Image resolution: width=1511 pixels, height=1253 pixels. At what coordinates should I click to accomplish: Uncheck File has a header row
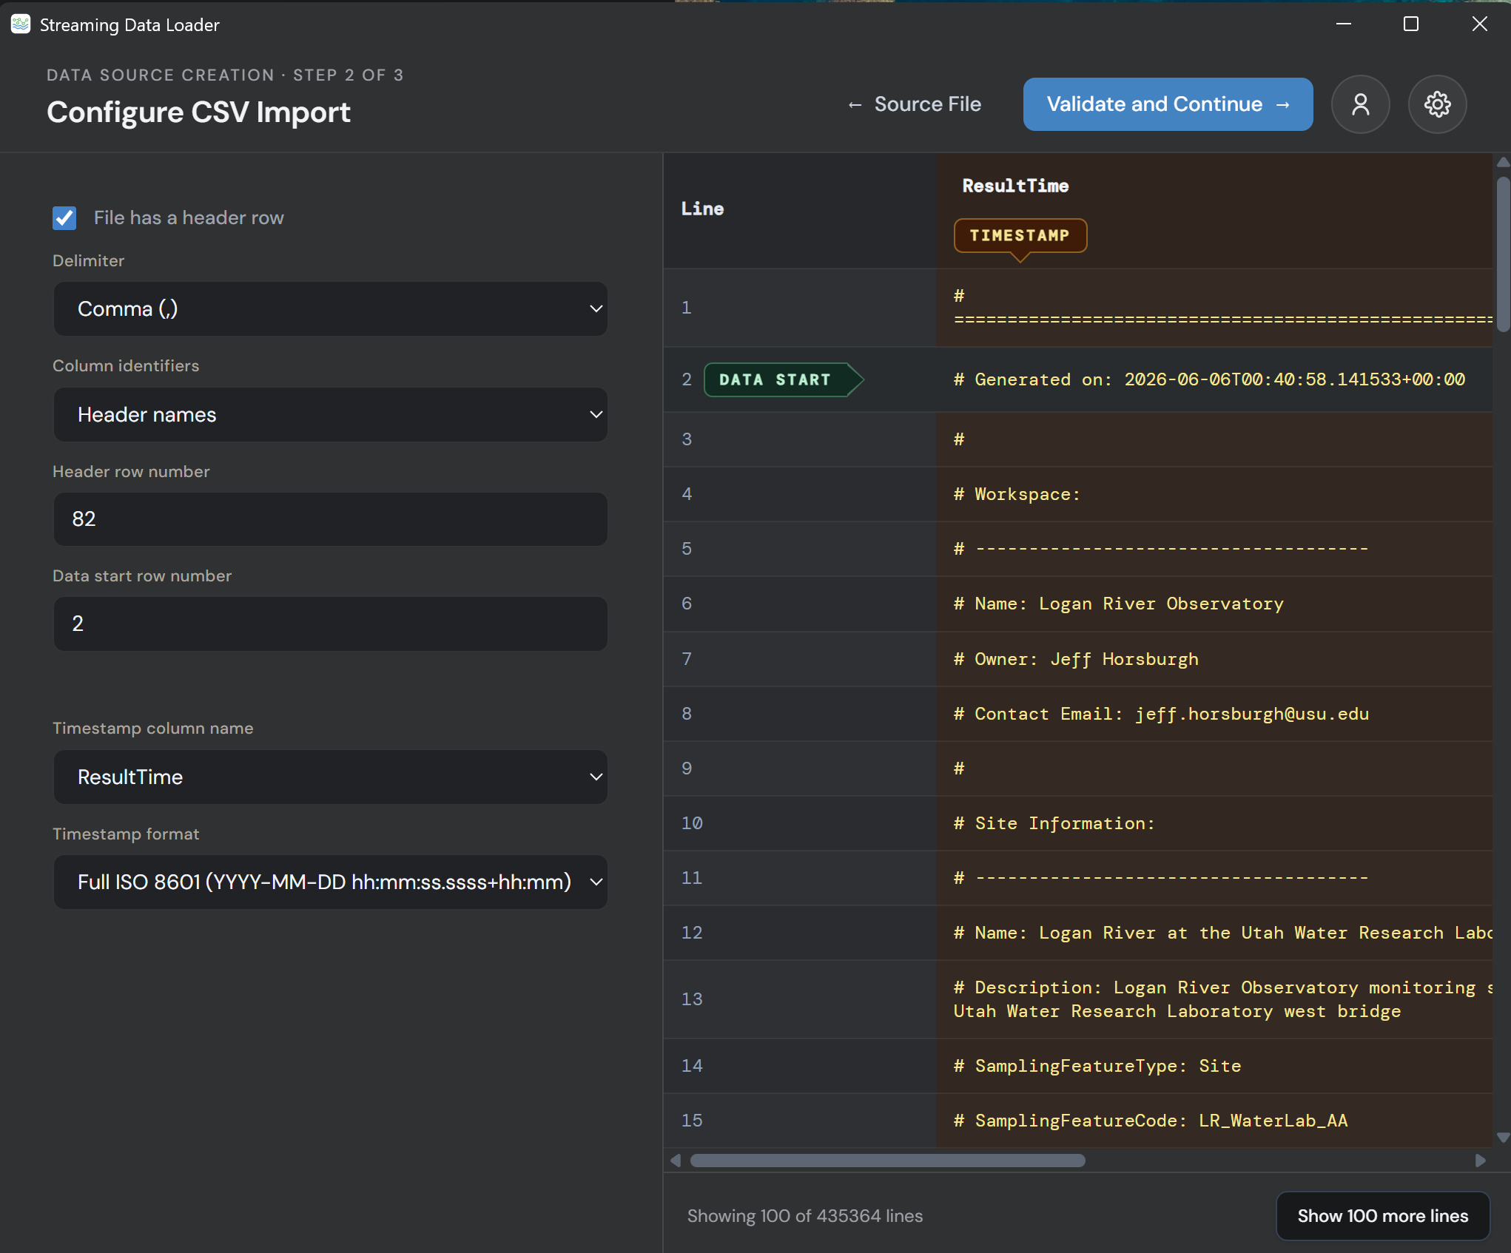tap(64, 218)
